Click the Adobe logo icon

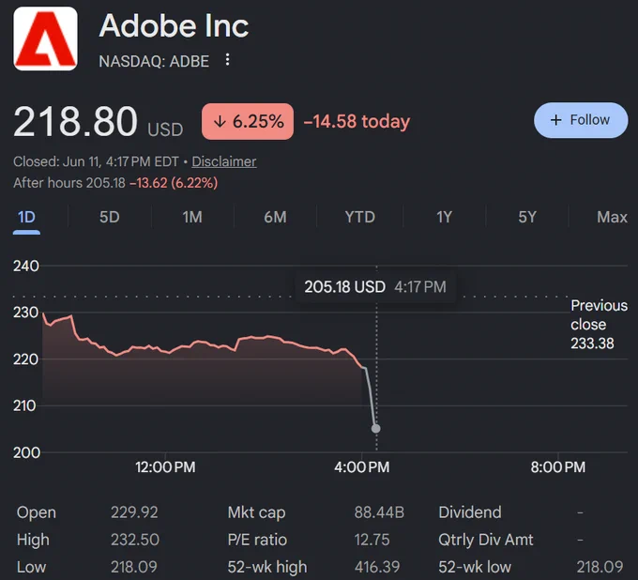pyautogui.click(x=45, y=38)
